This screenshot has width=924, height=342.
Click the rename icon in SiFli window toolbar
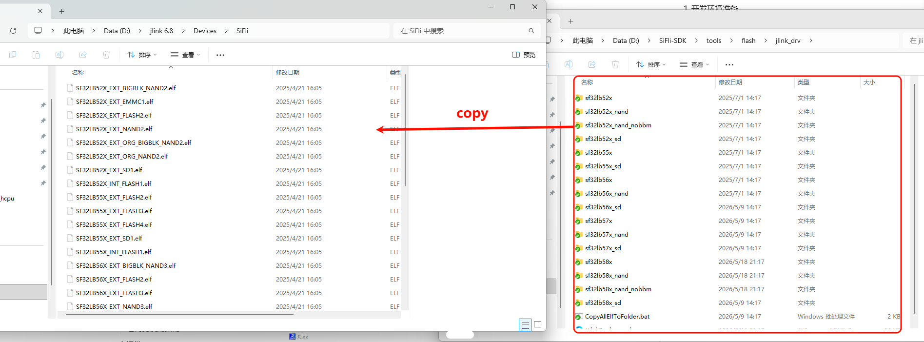(x=59, y=55)
